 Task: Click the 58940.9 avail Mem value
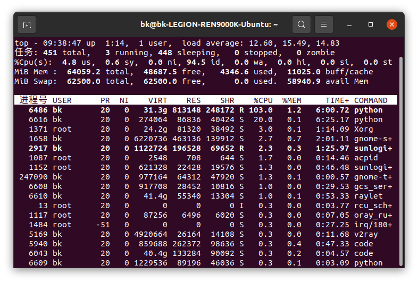[304, 81]
